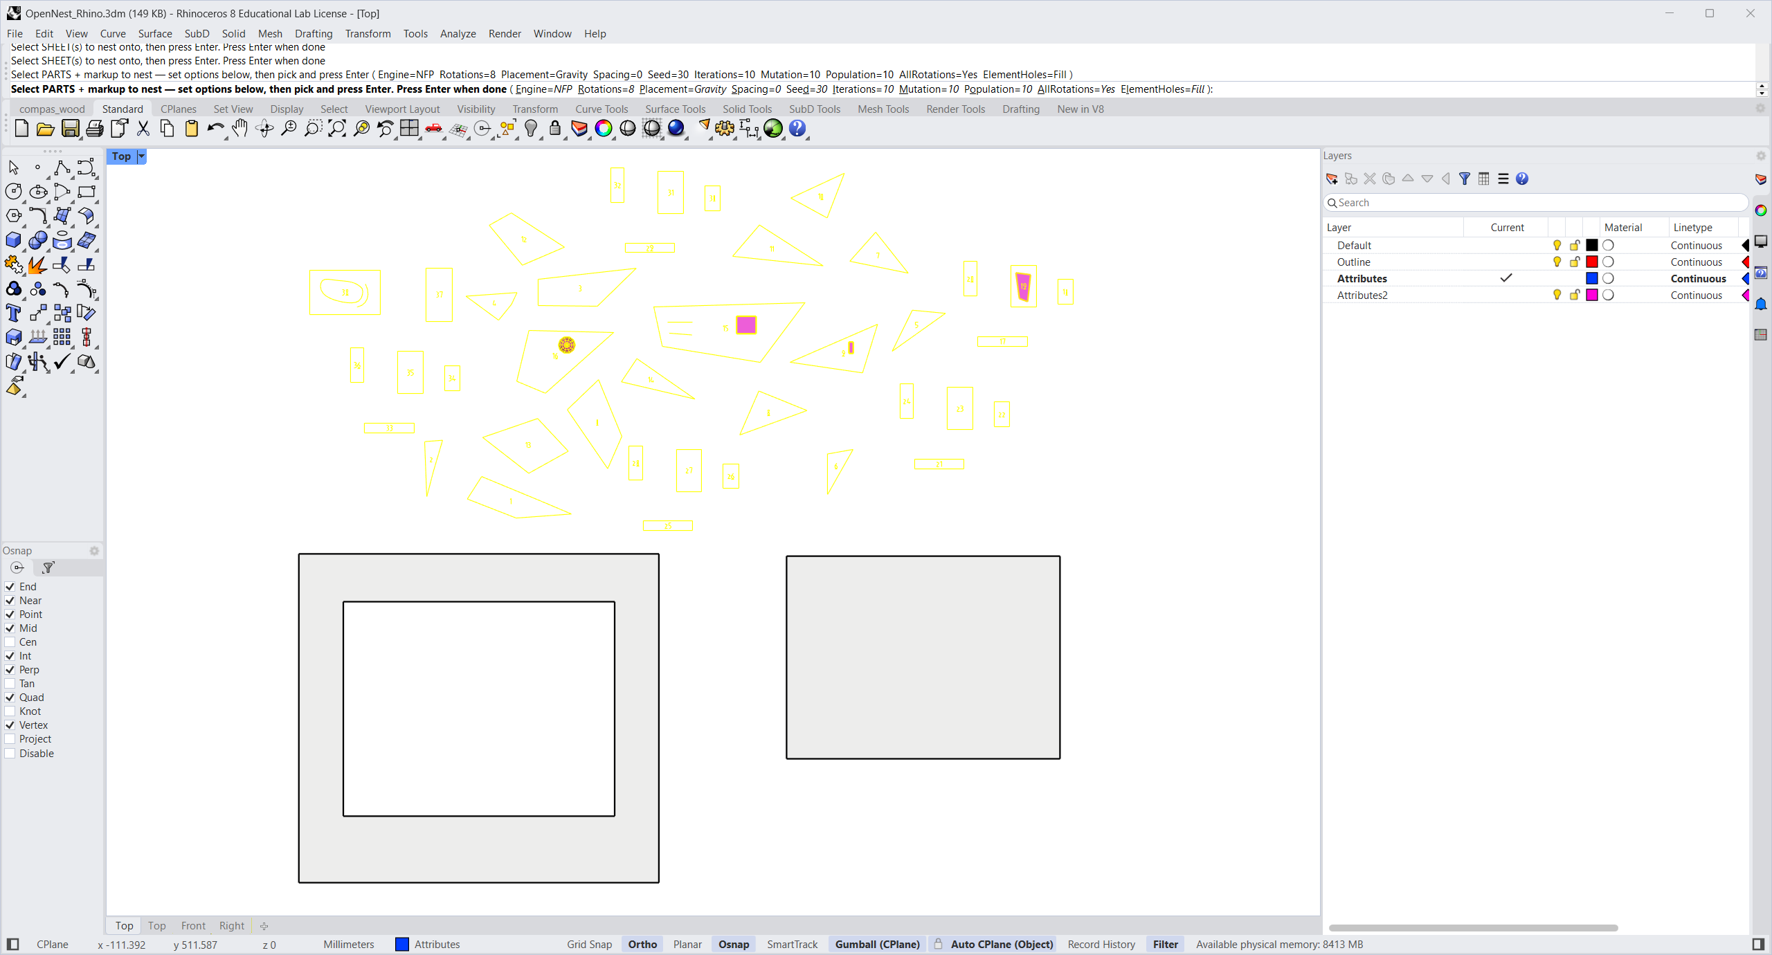Open the Osnap panel gear options
The height and width of the screenshot is (955, 1772).
click(x=94, y=551)
